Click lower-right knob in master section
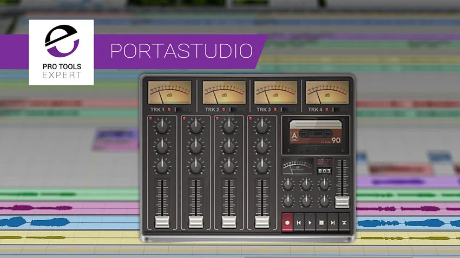This screenshot has height=258, width=460. pyautogui.click(x=324, y=201)
